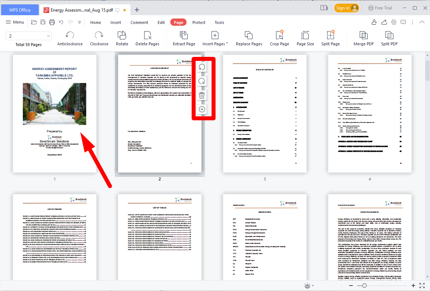Screen dimensions: 430x291
Task: Open the page number dropdown
Action: (49, 36)
